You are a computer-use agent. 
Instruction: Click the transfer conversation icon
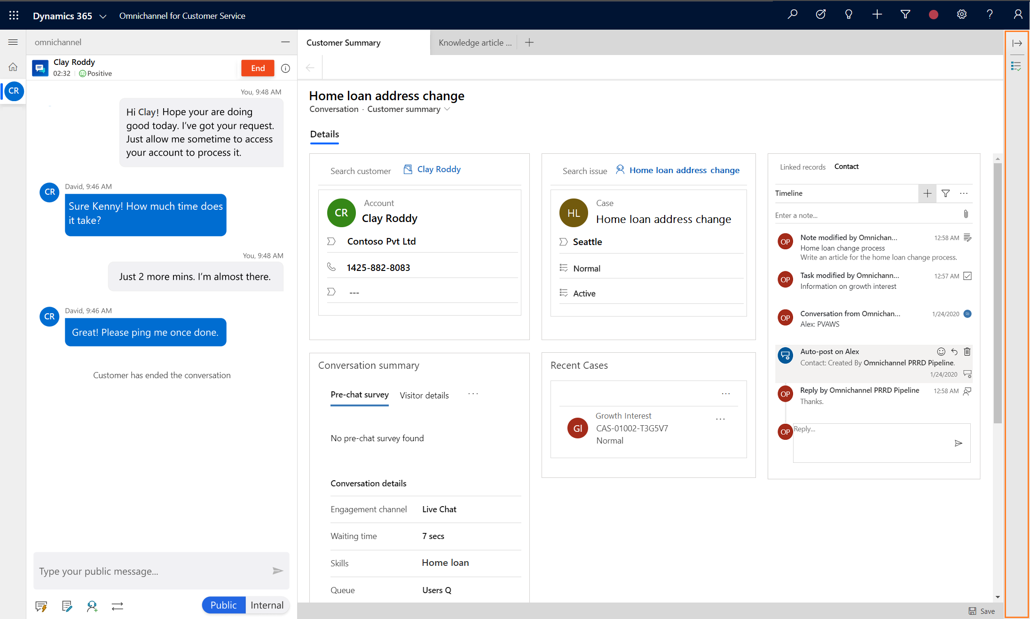tap(117, 606)
